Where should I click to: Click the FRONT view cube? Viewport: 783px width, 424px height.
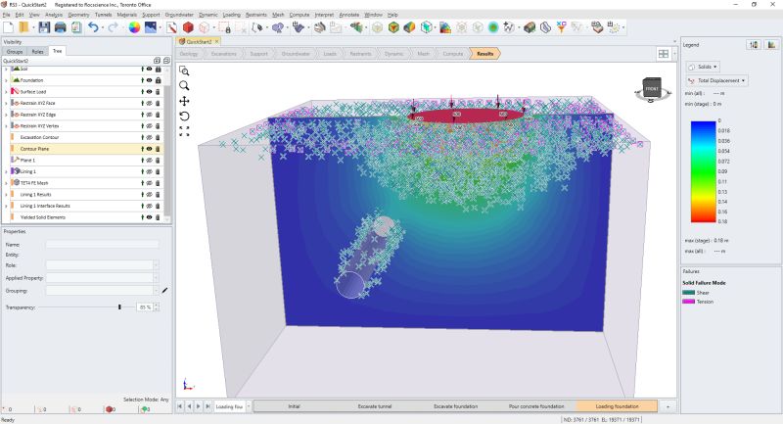[652, 88]
